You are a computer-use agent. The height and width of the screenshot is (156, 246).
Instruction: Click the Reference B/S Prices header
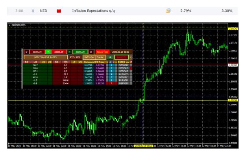tap(94, 62)
